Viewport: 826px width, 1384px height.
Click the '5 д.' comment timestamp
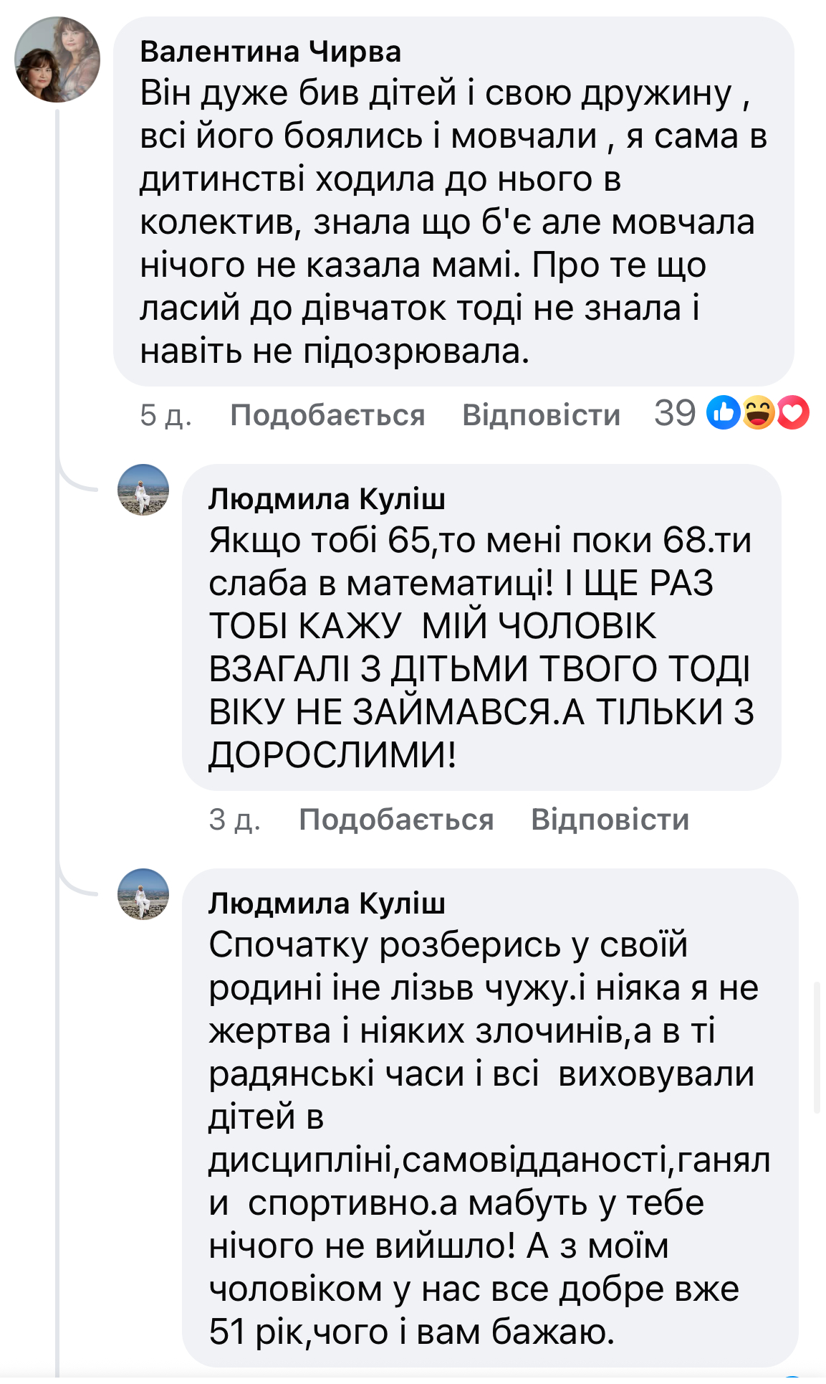pos(165,415)
